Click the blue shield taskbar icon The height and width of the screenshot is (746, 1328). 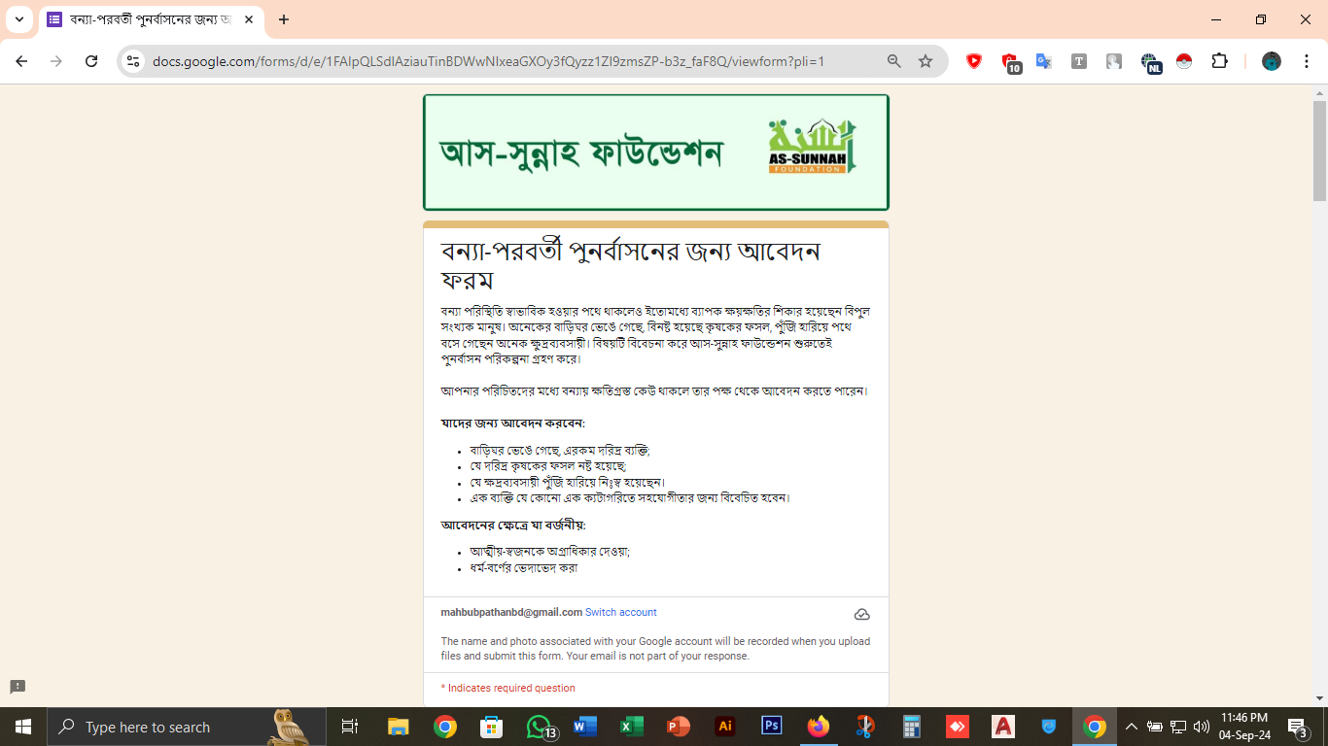[1049, 727]
